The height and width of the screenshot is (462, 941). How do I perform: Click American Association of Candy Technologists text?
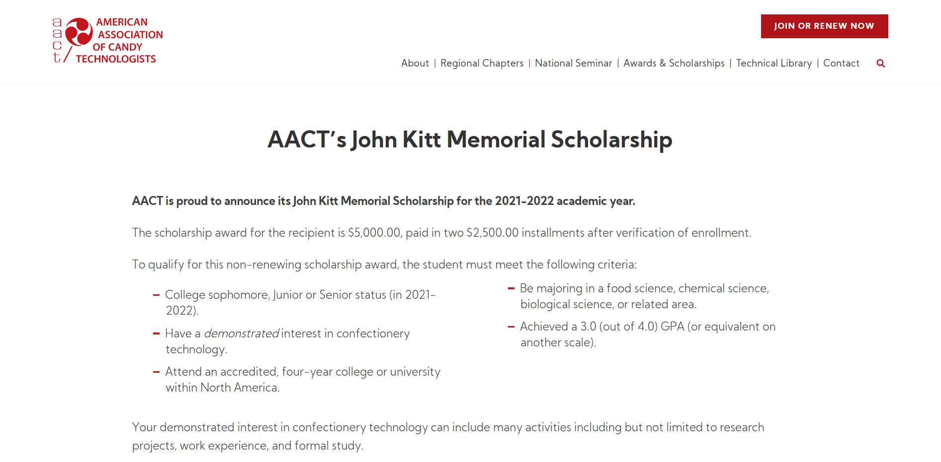(124, 41)
